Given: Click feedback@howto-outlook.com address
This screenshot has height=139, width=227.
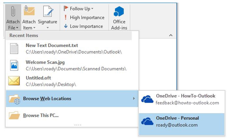Looking at the screenshot, I should click(187, 103).
